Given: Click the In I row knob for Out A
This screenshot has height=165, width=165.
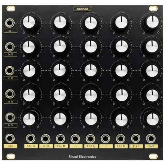Looking at the screenshot, I should pos(29,22).
